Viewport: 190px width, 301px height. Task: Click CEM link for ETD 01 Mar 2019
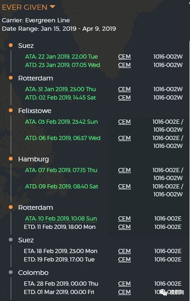124,292
